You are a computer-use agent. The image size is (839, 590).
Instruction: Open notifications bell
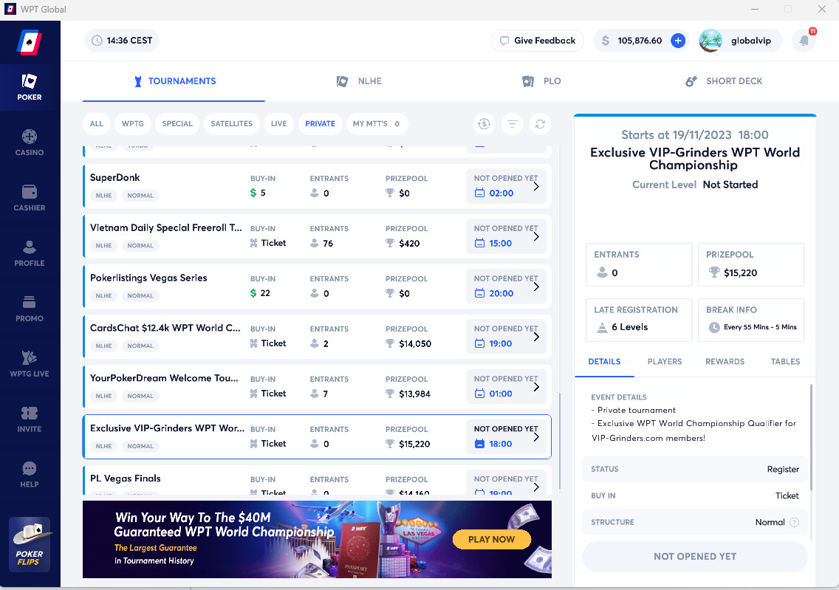pos(804,41)
